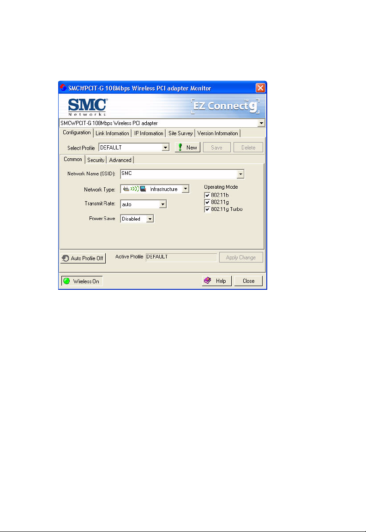Image resolution: width=366 pixels, height=532 pixels.
Task: Click the Auto Profile refresh arrow icon
Action: 66,258
